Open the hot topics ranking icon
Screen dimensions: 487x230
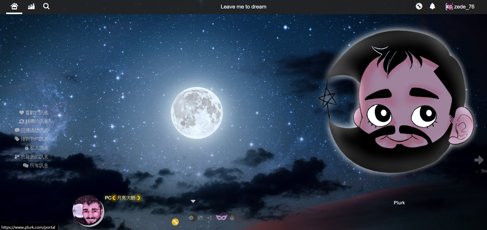click(x=31, y=6)
